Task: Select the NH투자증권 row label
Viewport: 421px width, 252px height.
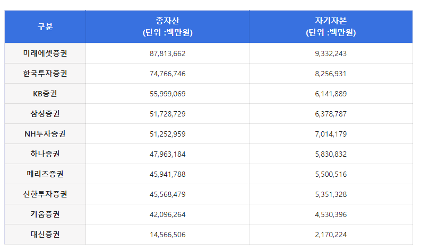Action: click(45, 134)
